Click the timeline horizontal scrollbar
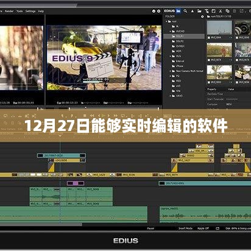The image size is (251, 251). pyautogui.click(x=41, y=224)
